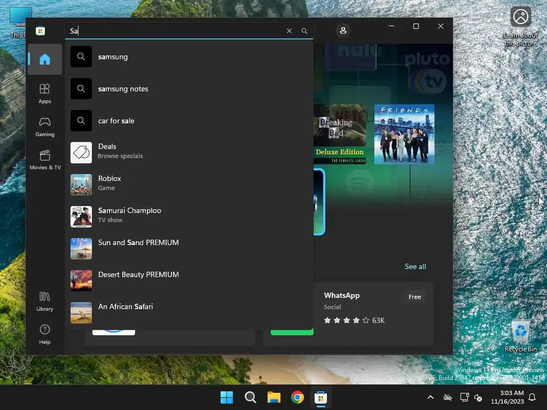547x410 pixels.
Task: Open Deals Browse specials suggestion
Action: [x=189, y=152]
